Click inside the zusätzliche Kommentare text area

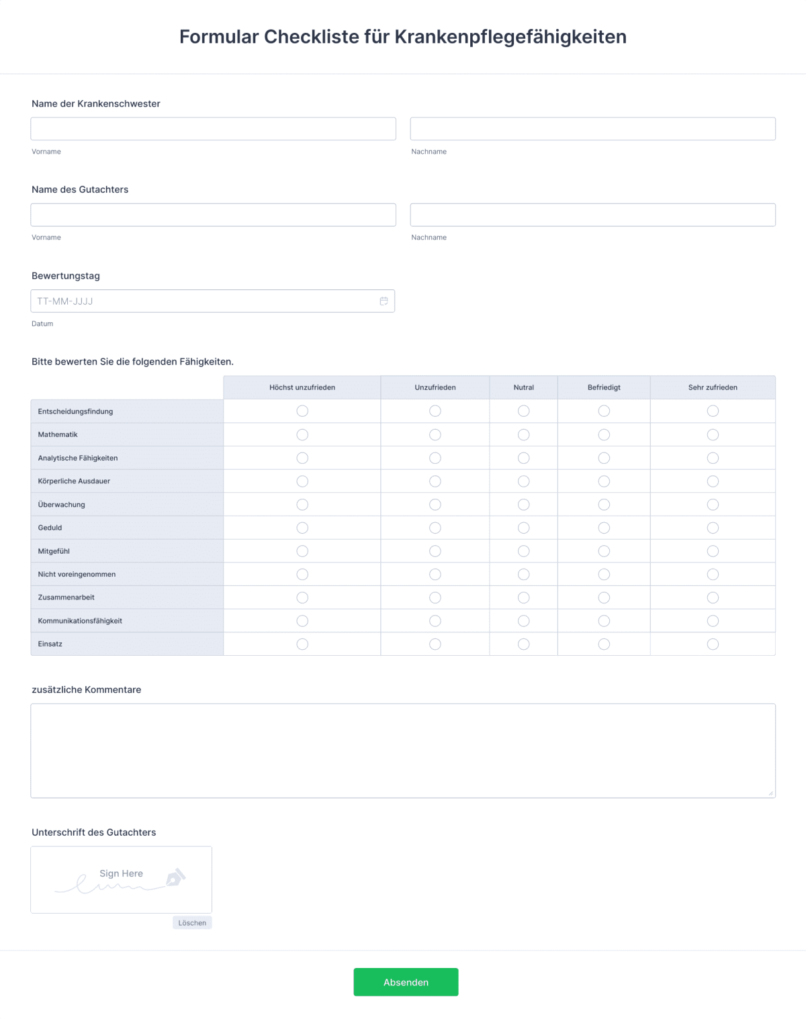pos(403,750)
